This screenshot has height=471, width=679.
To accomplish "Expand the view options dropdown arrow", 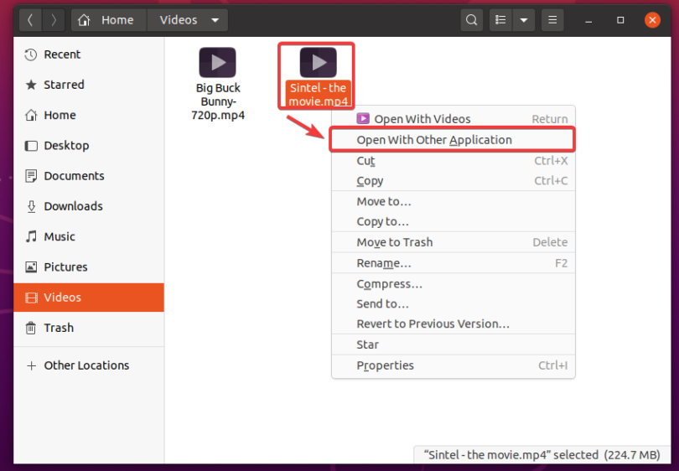I will (524, 20).
